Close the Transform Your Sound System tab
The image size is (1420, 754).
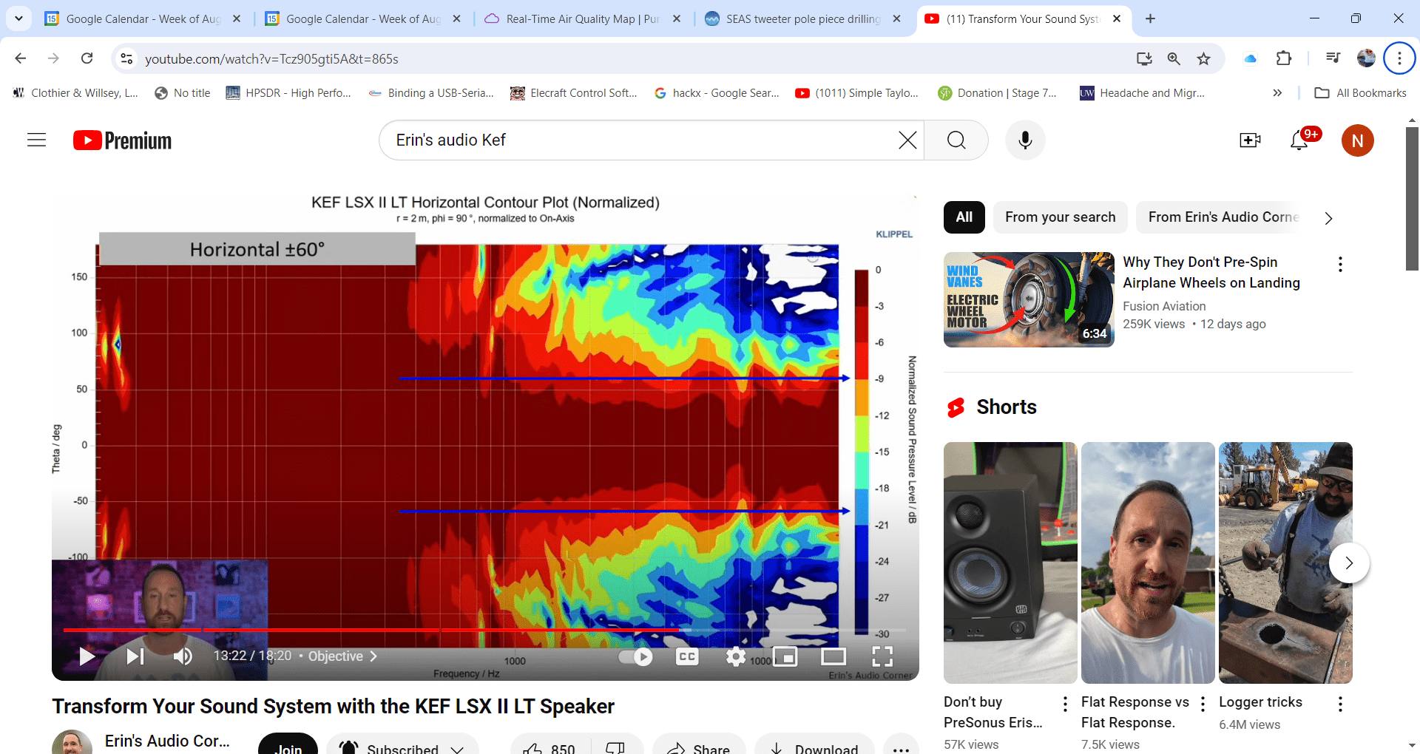click(1117, 18)
